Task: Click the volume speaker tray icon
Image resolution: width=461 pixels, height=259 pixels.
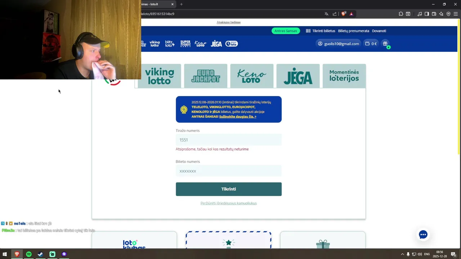Action: pyautogui.click(x=420, y=254)
